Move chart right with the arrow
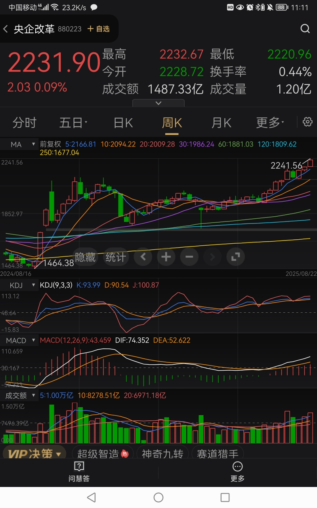Screen dimensions: 317x508 click(x=212, y=257)
